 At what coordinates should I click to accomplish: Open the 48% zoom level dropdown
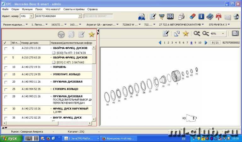click(x=223, y=33)
